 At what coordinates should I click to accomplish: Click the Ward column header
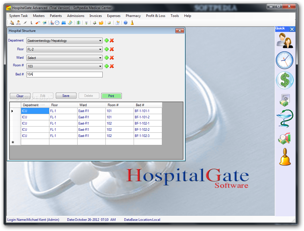pos(91,105)
